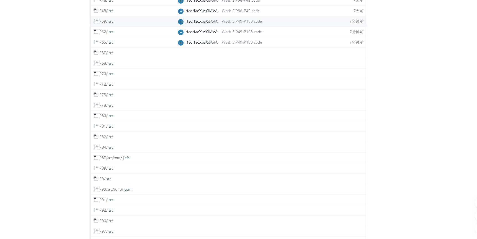Open the P70/src folder link
The width and height of the screenshot is (477, 239).
106,74
